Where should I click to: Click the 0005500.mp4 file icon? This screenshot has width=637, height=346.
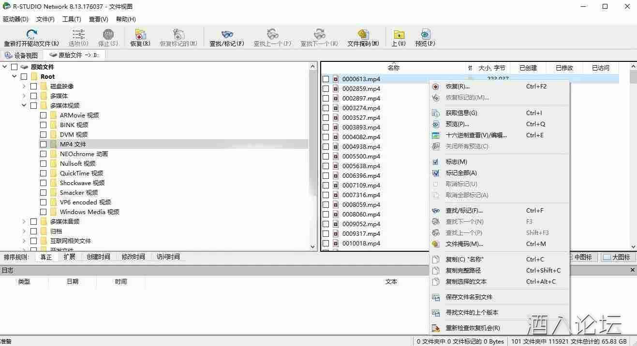click(336, 156)
